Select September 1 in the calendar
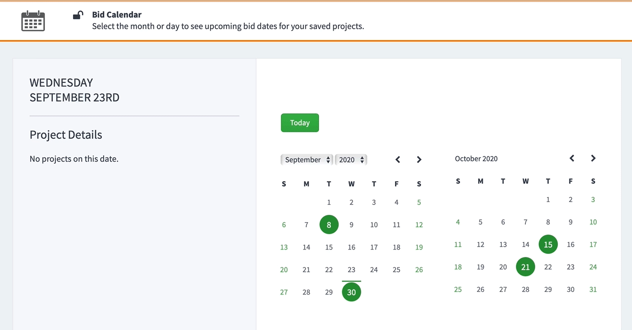Viewport: 632px width, 330px height. pyautogui.click(x=329, y=202)
